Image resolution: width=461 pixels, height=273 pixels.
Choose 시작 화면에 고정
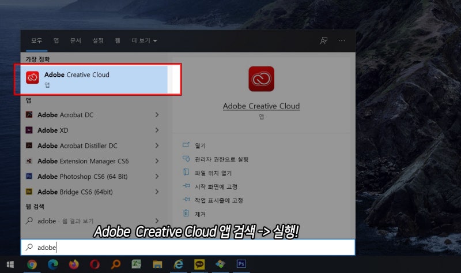click(x=216, y=186)
